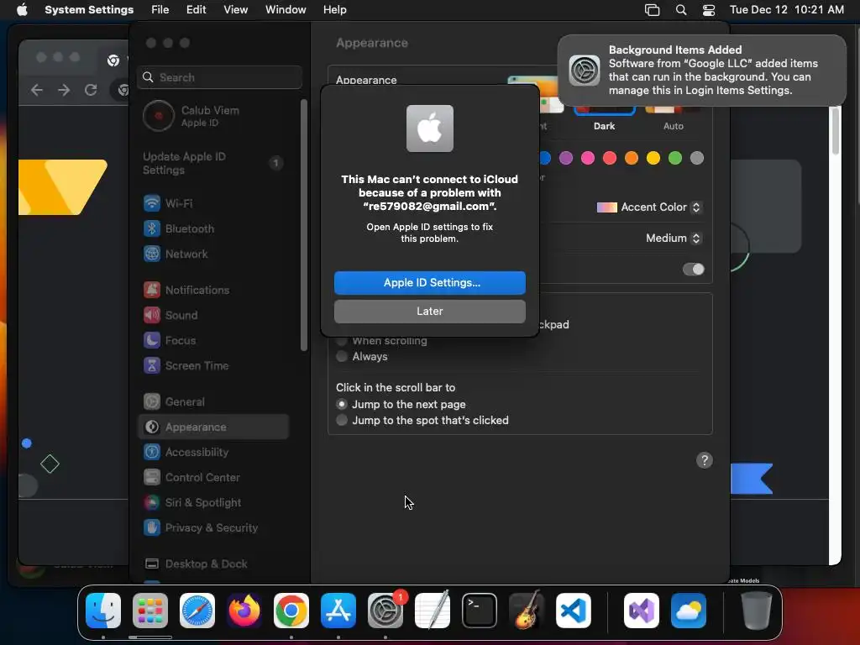Open Spotlight search in menu bar

click(x=681, y=10)
